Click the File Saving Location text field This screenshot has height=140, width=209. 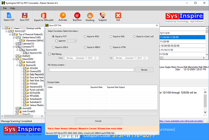pyautogui.click(x=91, y=70)
